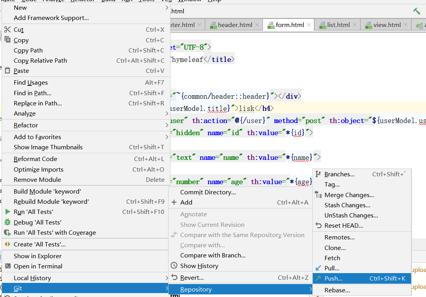Click the plus icon next to Add
Image resolution: width=426 pixels, height=297 pixels.
174,202
